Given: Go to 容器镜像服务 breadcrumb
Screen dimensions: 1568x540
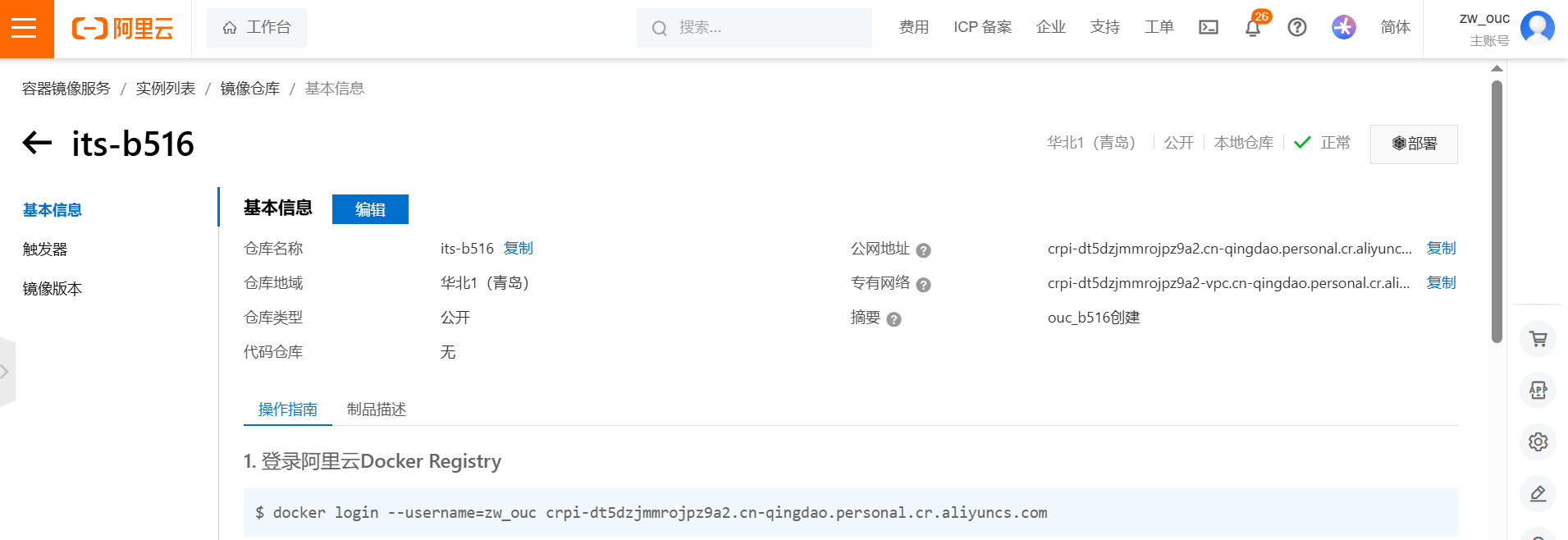Looking at the screenshot, I should (x=66, y=89).
